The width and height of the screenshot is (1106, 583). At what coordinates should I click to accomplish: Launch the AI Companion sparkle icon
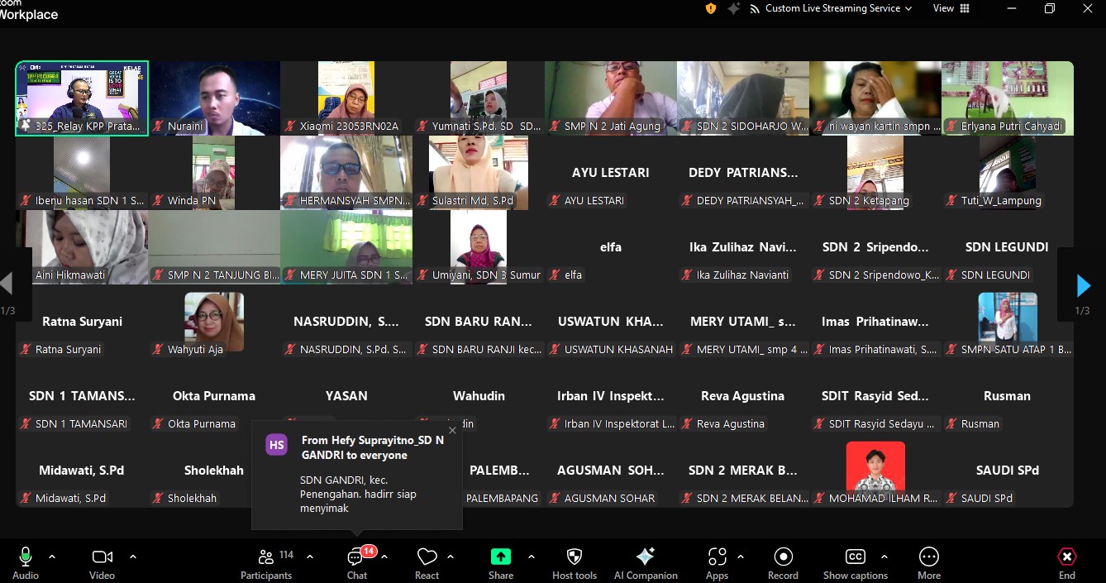click(x=646, y=557)
